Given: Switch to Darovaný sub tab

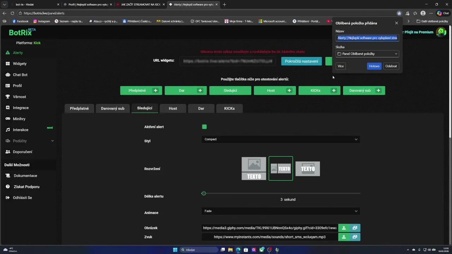Looking at the screenshot, I should (x=113, y=108).
